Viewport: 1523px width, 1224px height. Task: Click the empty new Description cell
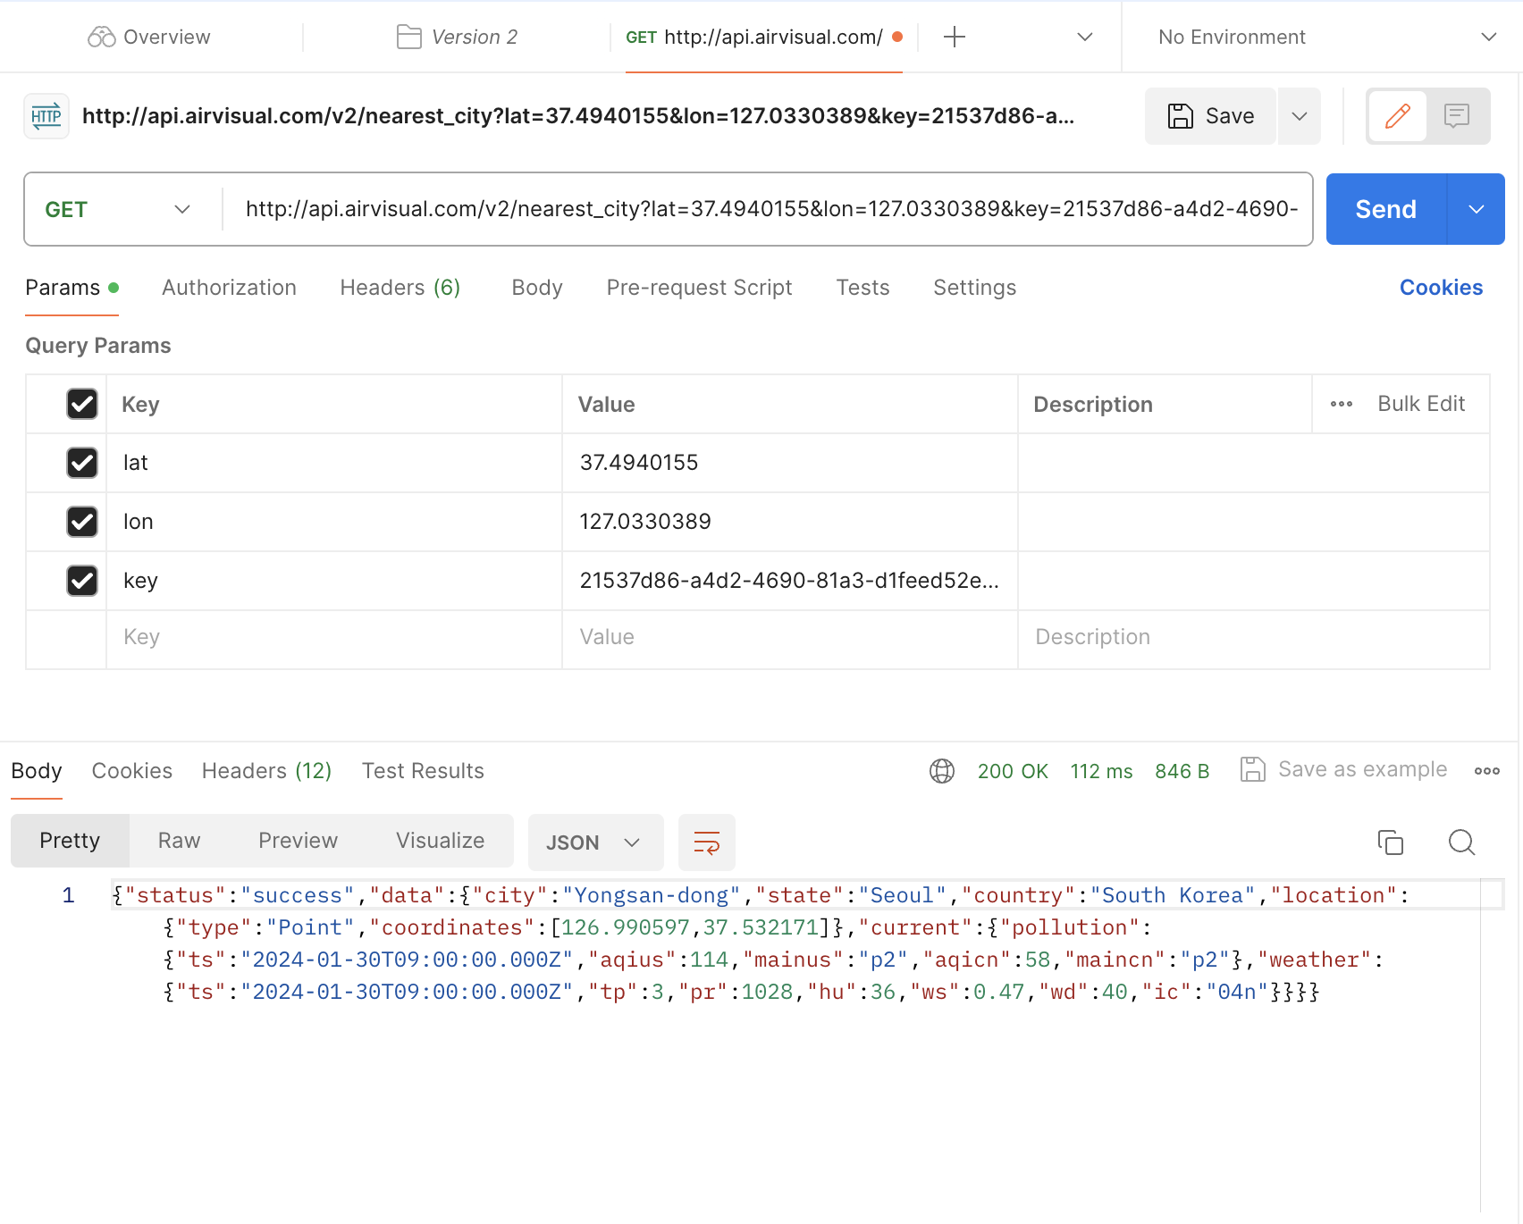1254,639
